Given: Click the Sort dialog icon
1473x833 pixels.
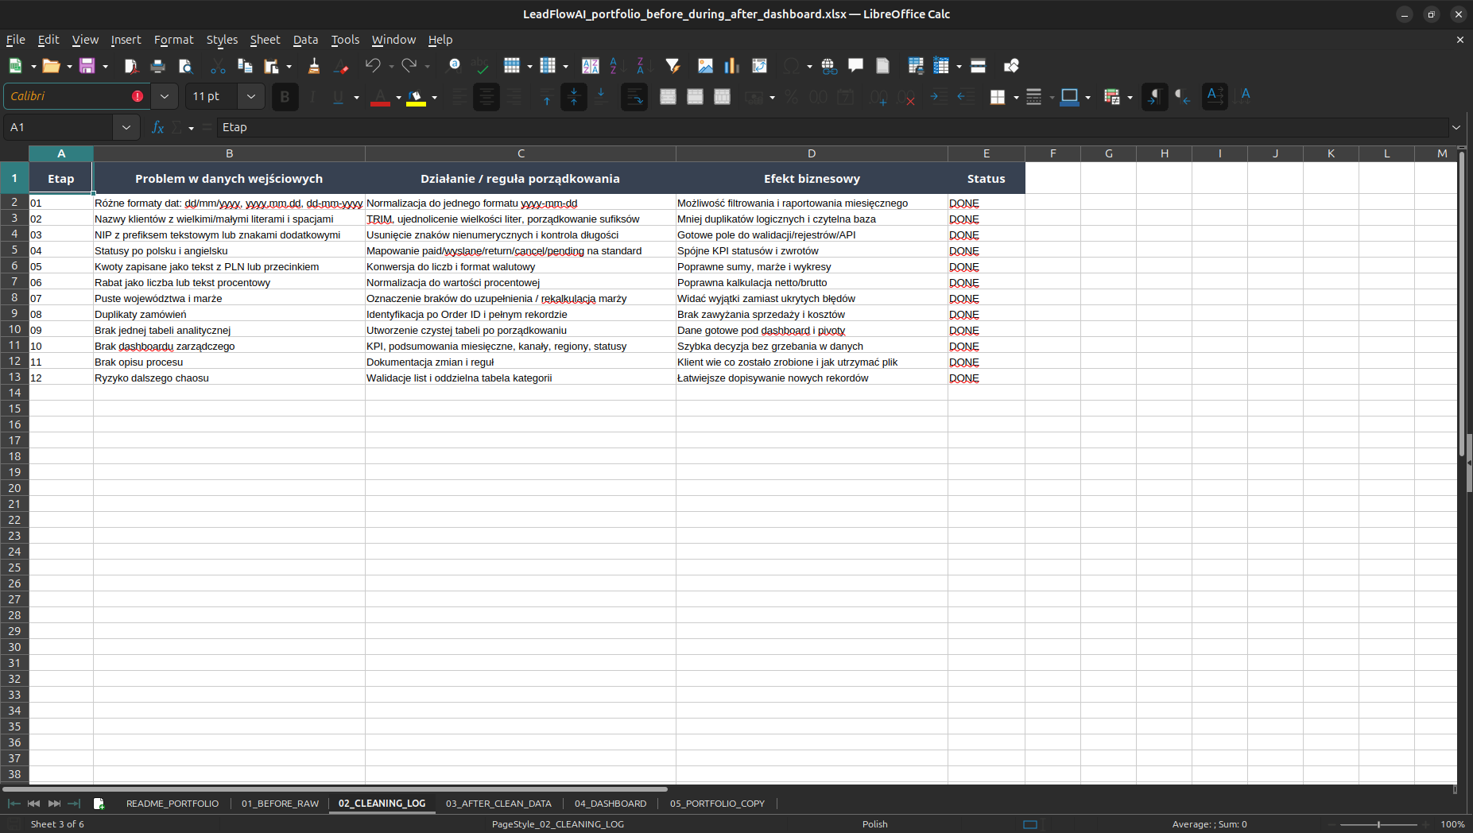Looking at the screenshot, I should coord(591,66).
